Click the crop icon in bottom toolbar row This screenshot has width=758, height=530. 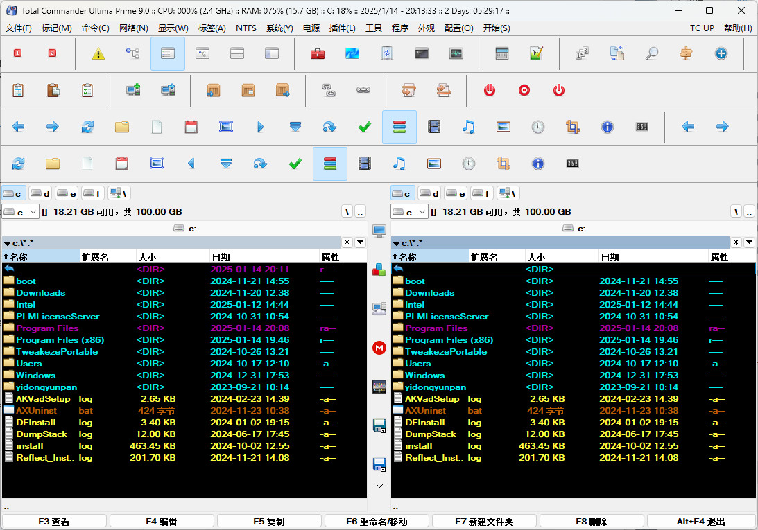[503, 164]
